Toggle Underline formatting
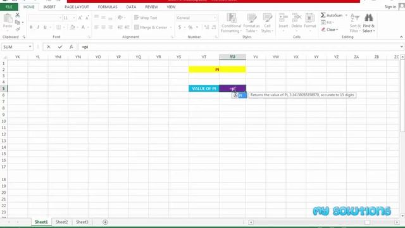The image size is (405, 228). [x=45, y=27]
